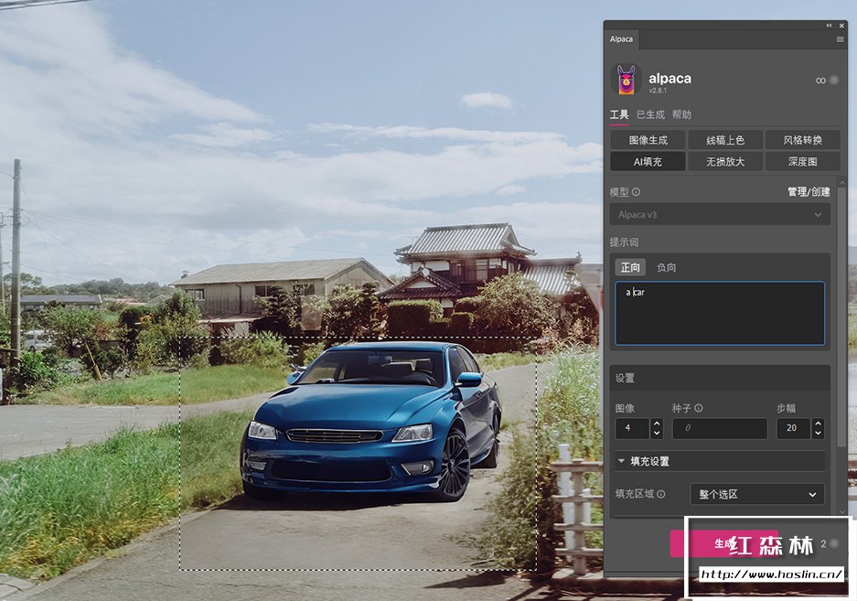Click the 图像 count field showing 4
The image size is (857, 601).
(632, 428)
